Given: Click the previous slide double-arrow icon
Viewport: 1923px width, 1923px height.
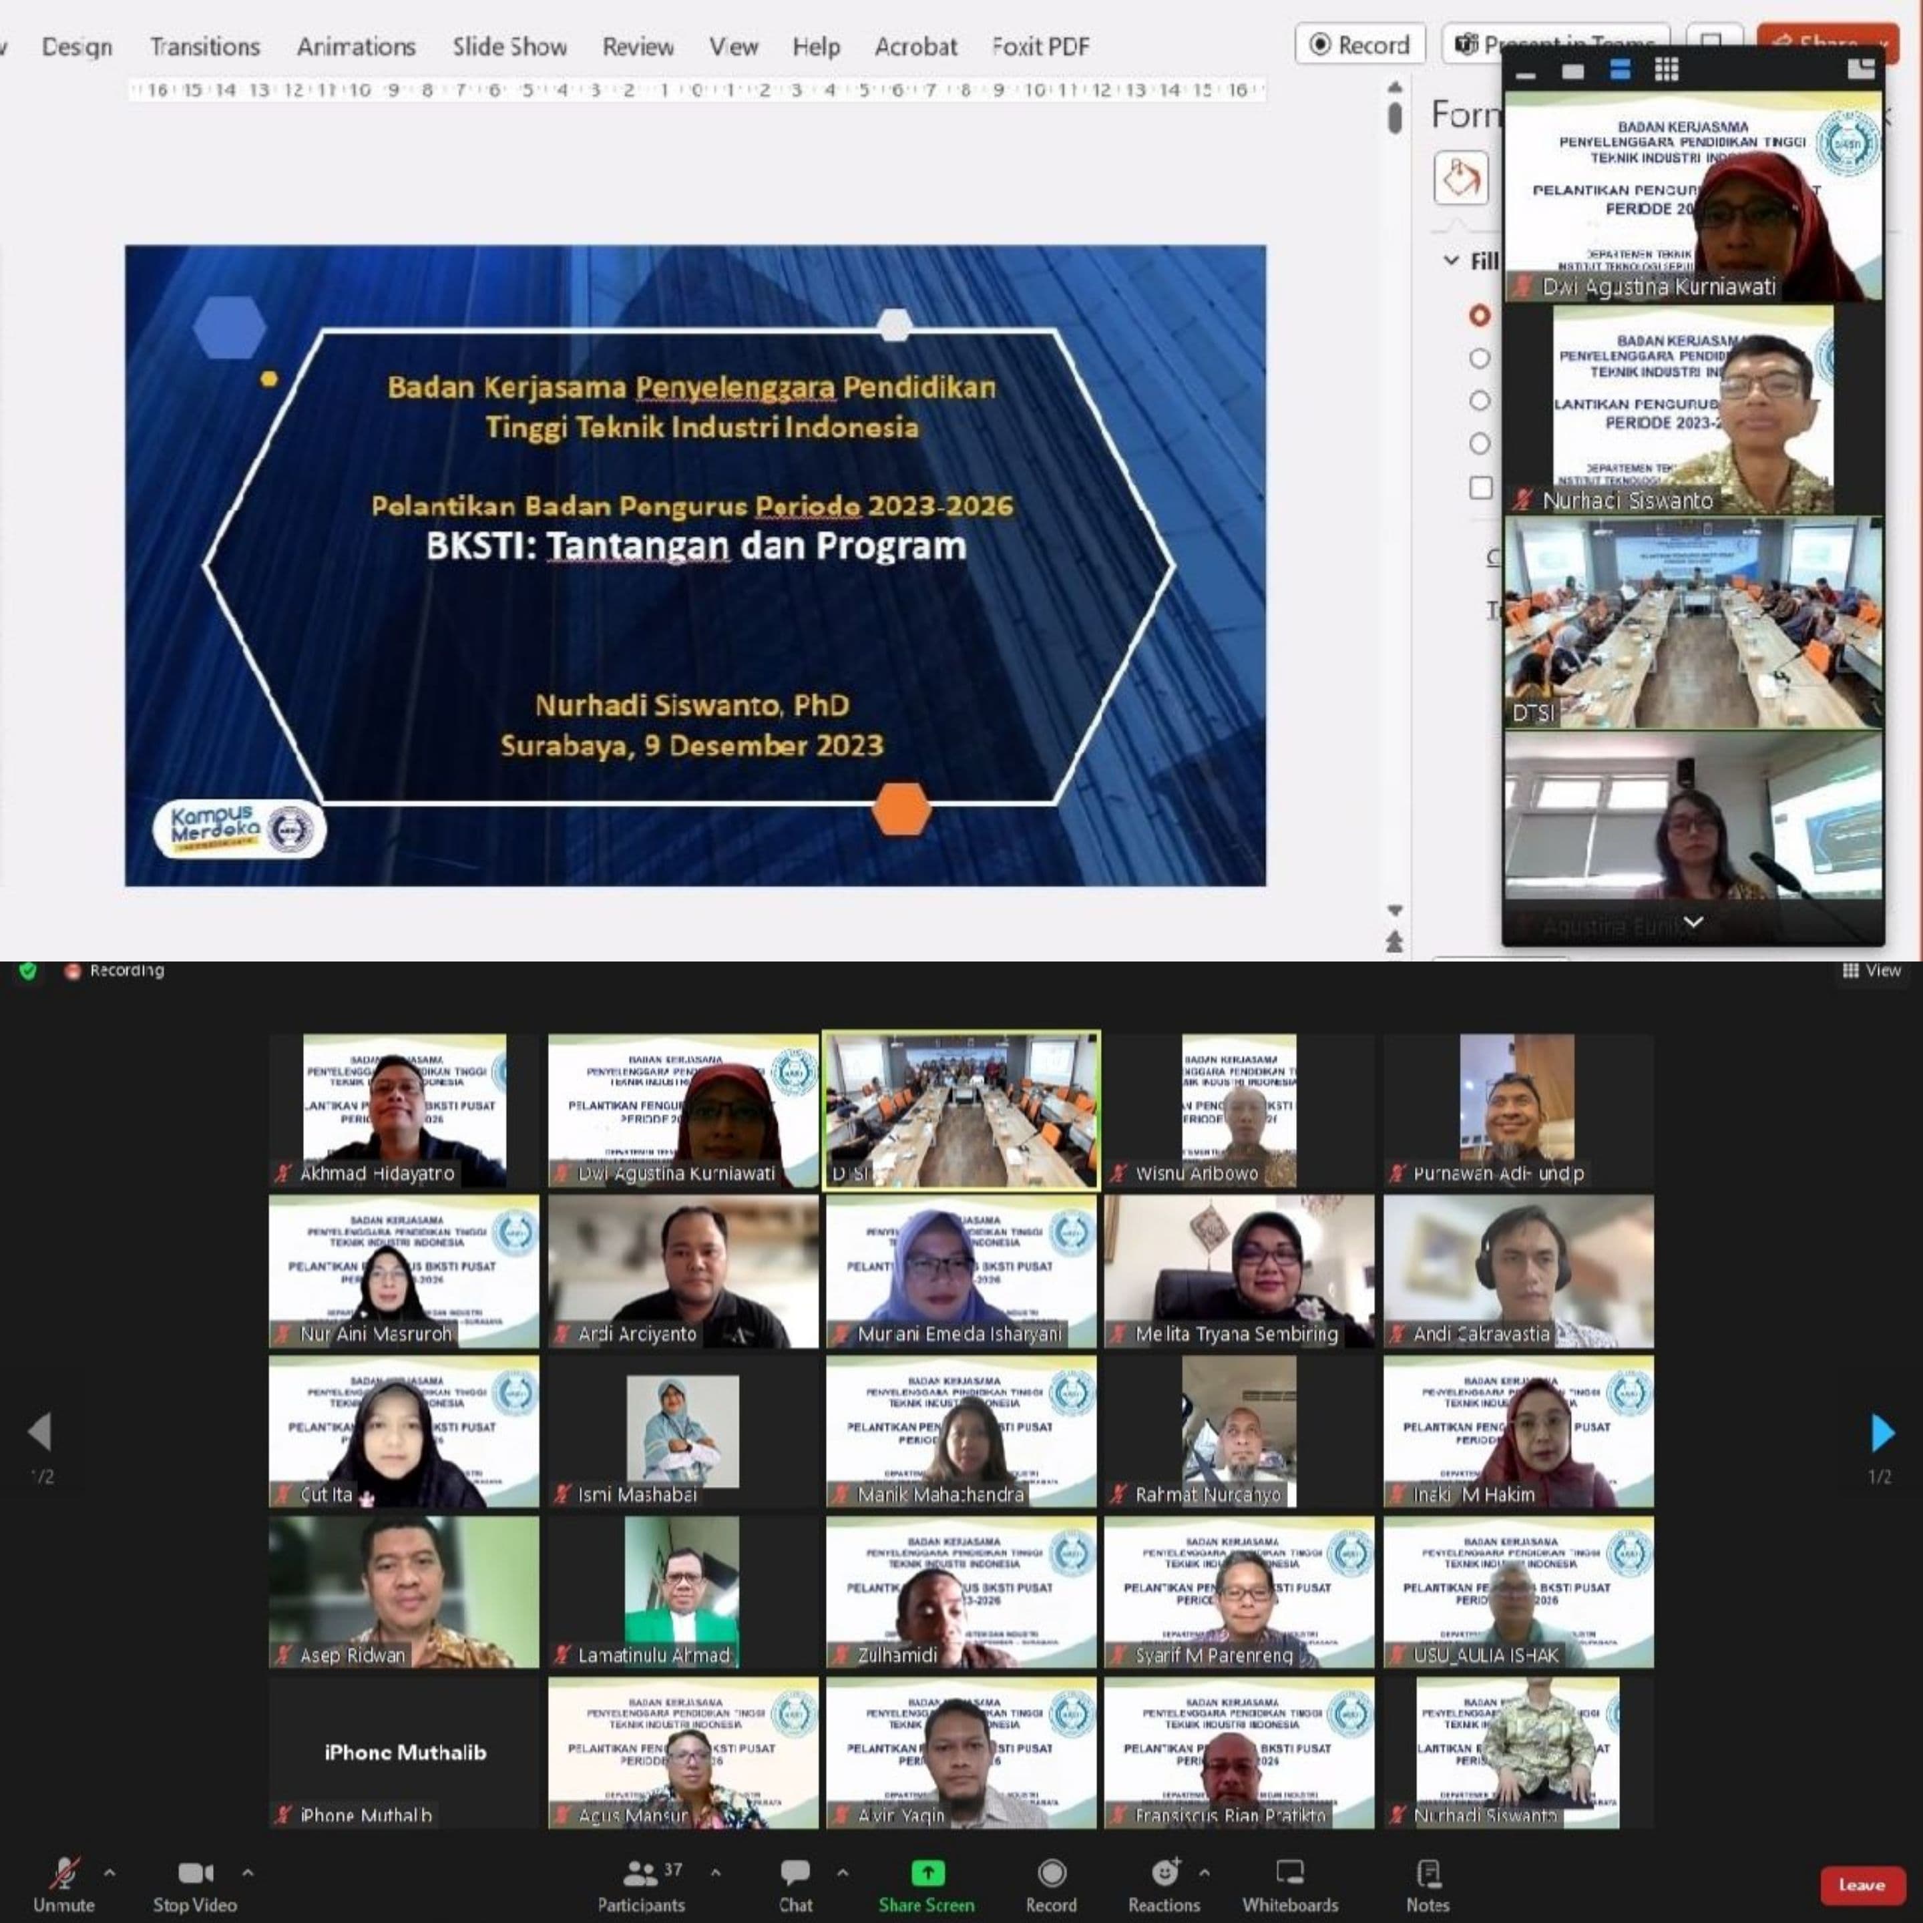Looking at the screenshot, I should tap(1394, 941).
